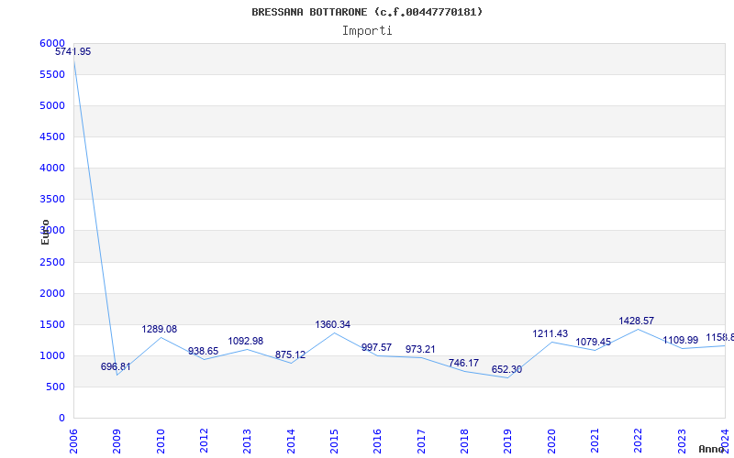Click the Anno horizontal axis title
The image size is (734, 458).
point(712,449)
